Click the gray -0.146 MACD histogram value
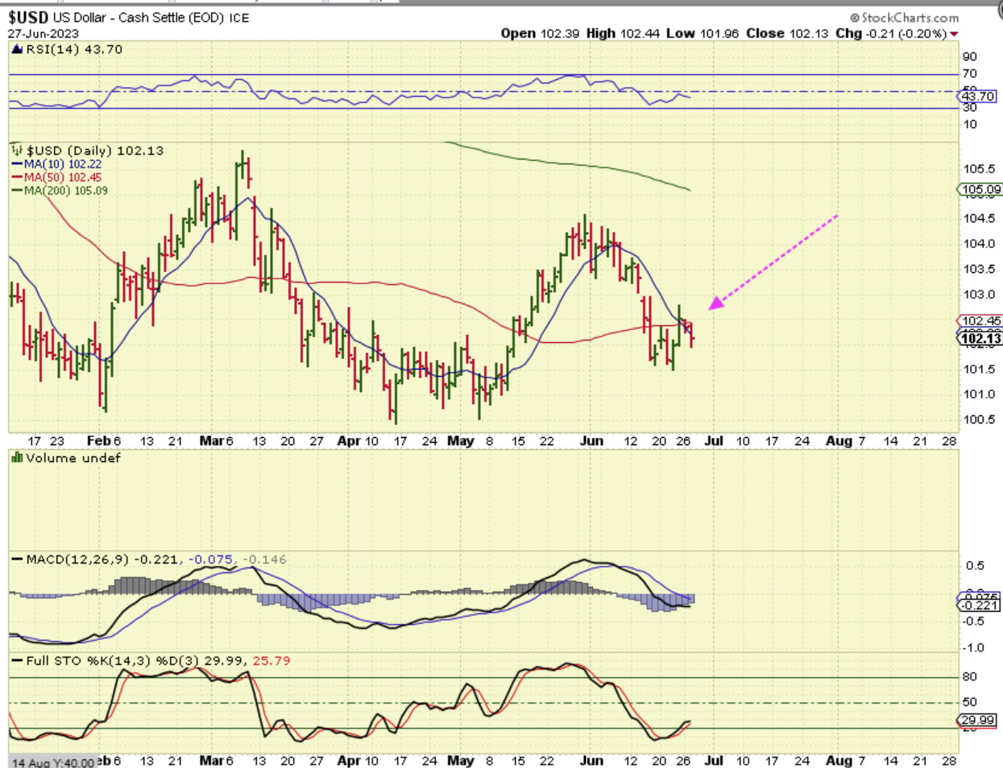This screenshot has height=768, width=1003. tap(263, 559)
